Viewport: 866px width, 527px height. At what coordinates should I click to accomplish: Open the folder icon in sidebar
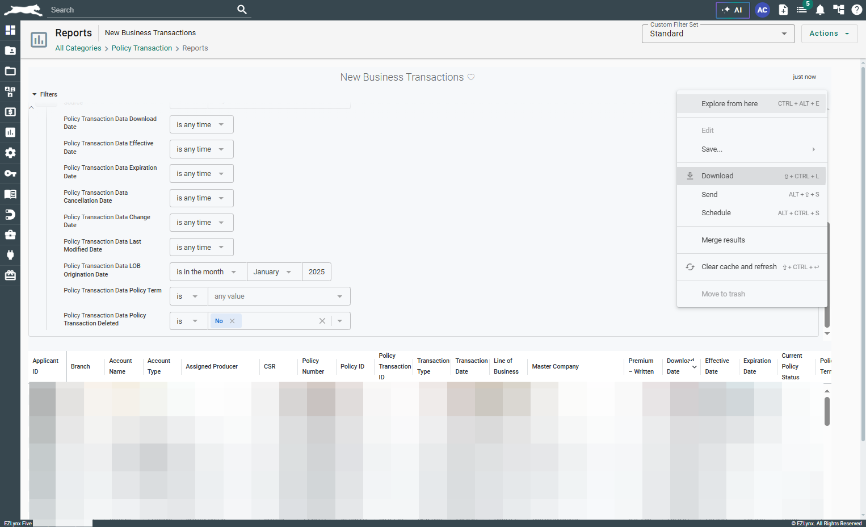[x=10, y=71]
